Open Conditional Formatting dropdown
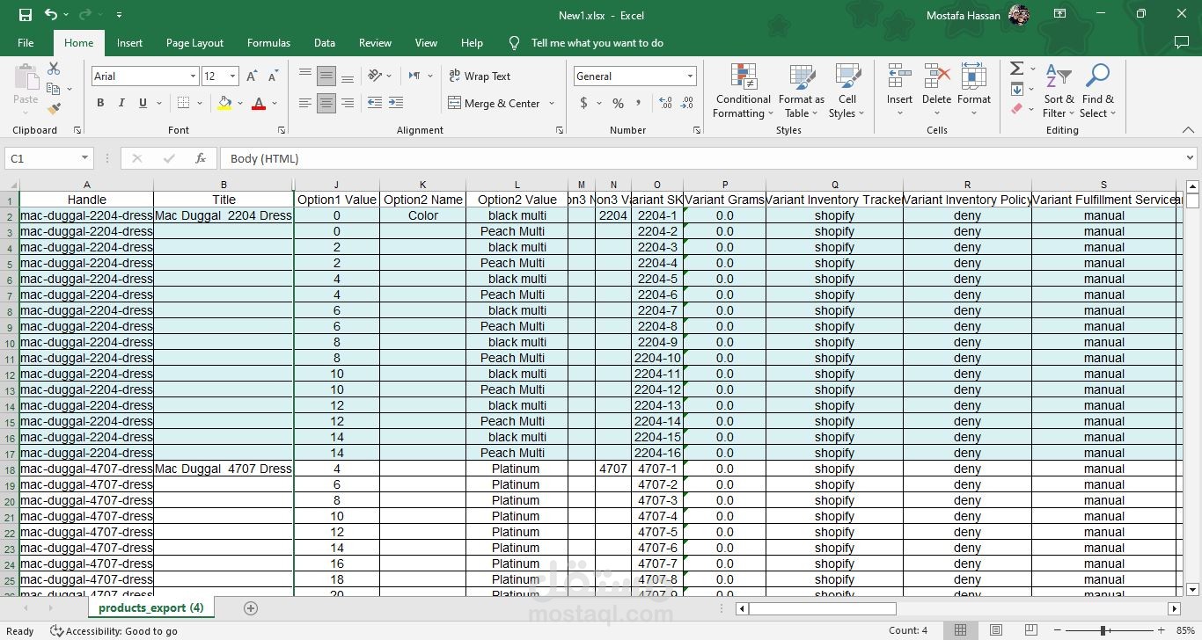 point(744,91)
